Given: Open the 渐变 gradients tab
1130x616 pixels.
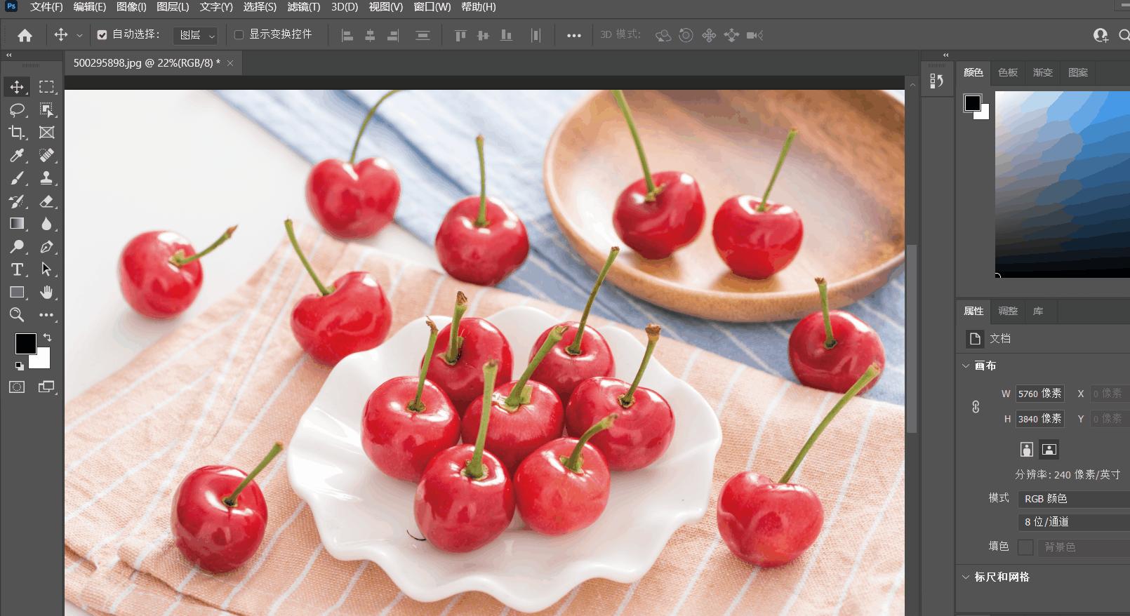Looking at the screenshot, I should pos(1043,72).
